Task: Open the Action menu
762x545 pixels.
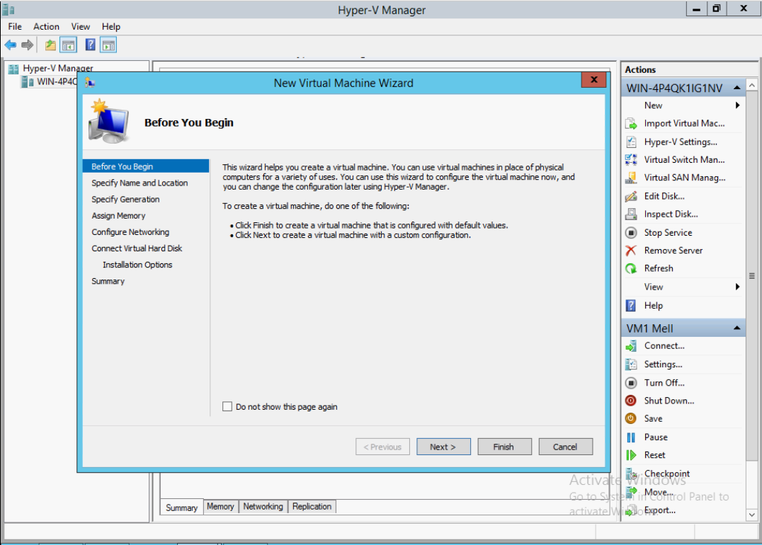Action: coord(46,26)
